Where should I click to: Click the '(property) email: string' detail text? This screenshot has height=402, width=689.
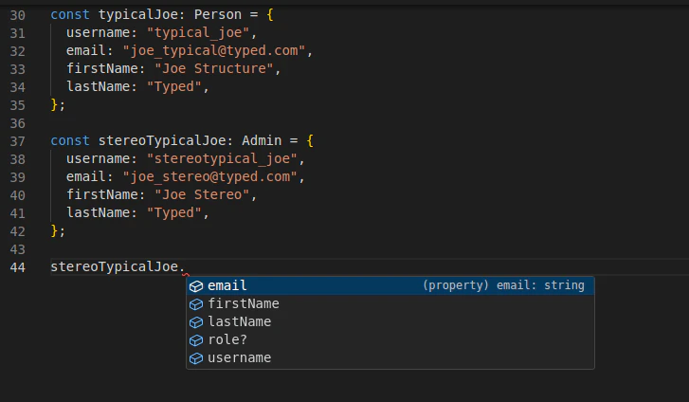503,285
